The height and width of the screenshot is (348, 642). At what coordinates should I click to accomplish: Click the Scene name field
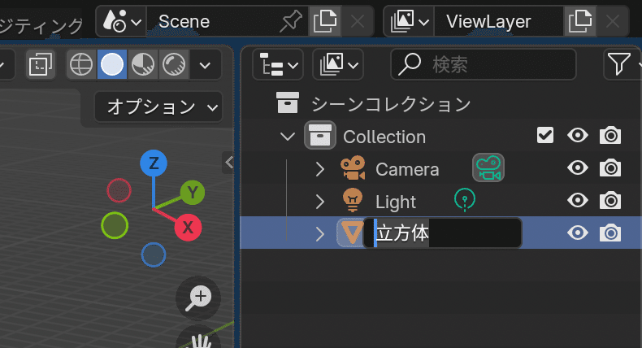(x=228, y=21)
